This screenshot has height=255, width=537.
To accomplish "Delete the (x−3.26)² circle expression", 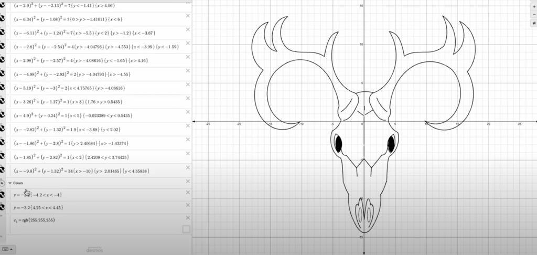I will coord(188,98).
